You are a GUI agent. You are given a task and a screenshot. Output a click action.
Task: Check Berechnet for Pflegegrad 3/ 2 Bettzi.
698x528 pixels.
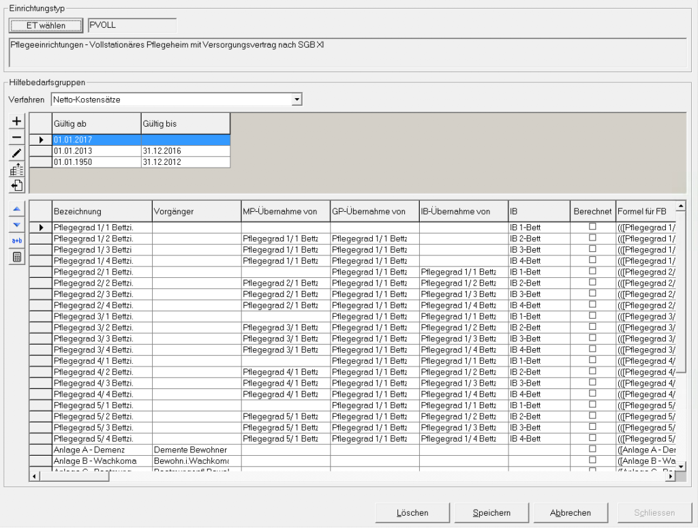click(592, 327)
